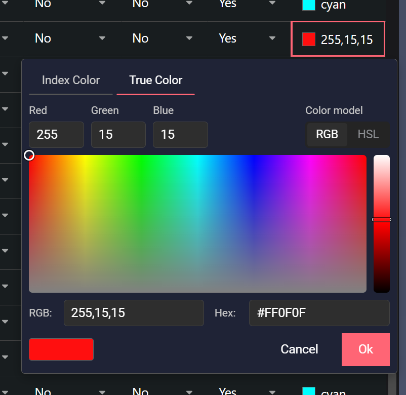Cancel the color picker dialog
406x395 pixels.
(299, 349)
